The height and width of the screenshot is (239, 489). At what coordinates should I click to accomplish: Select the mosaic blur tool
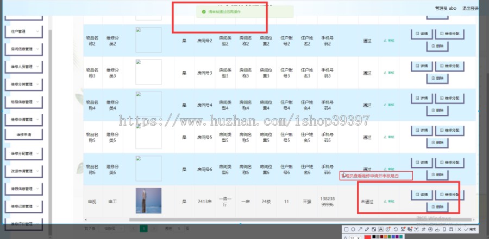tap(374, 229)
